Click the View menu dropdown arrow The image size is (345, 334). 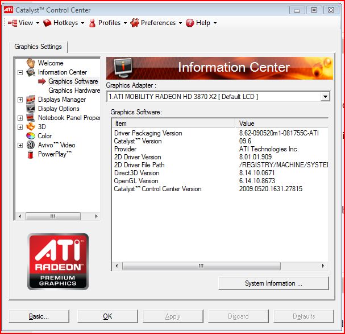38,23
